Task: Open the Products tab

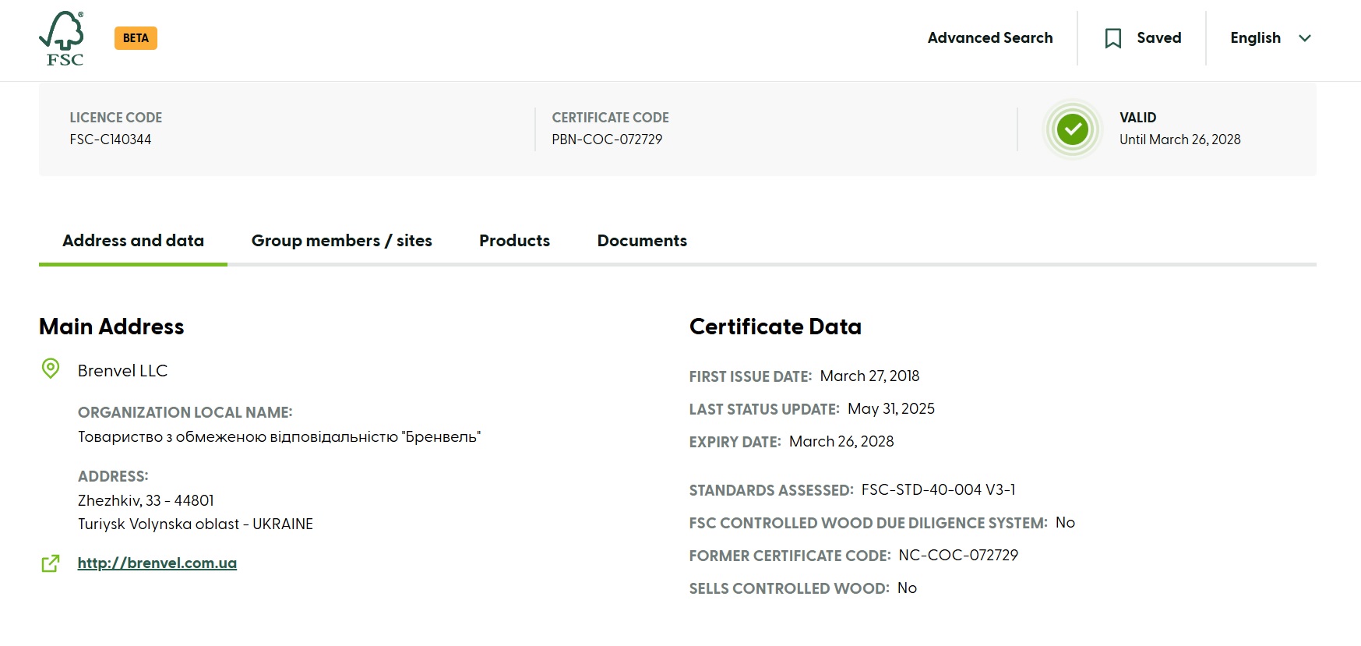Action: [x=515, y=241]
